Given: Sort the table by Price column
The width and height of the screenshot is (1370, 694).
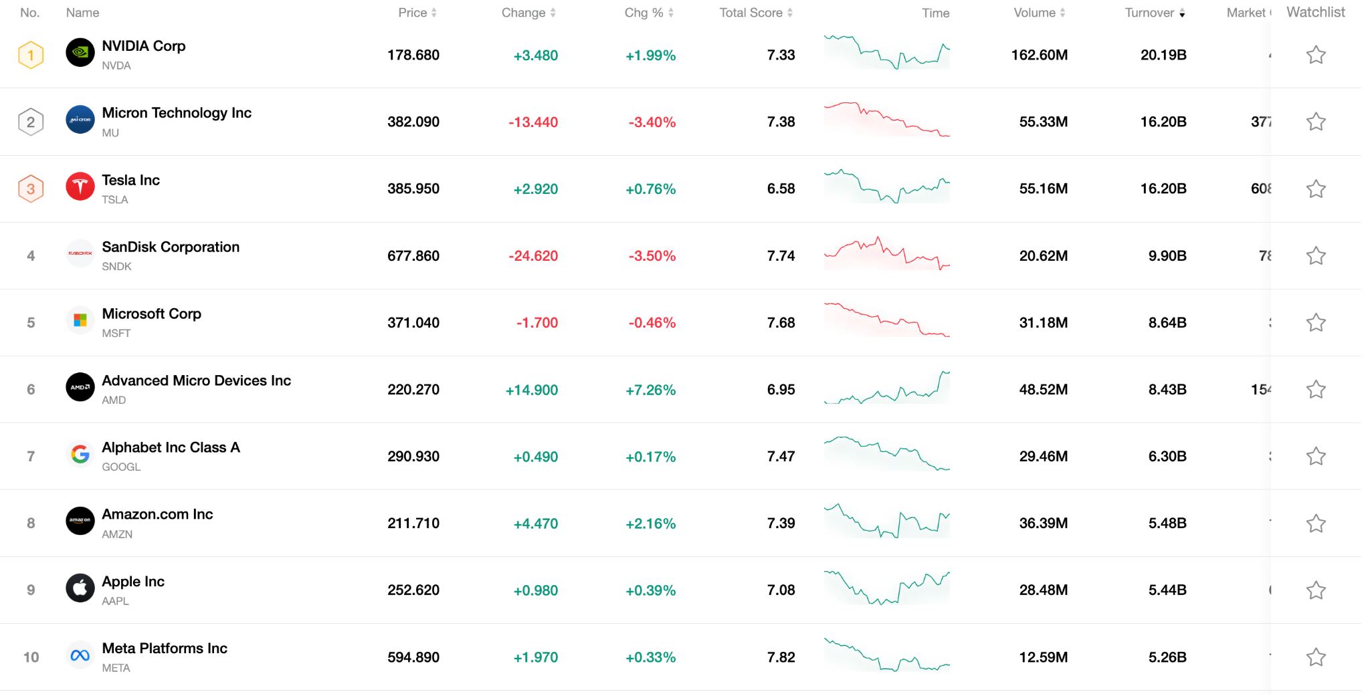Looking at the screenshot, I should 417,12.
